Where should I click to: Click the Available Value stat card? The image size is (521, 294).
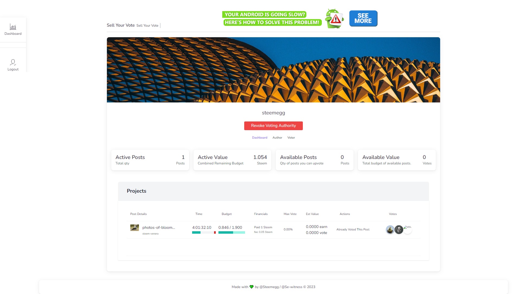(397, 160)
